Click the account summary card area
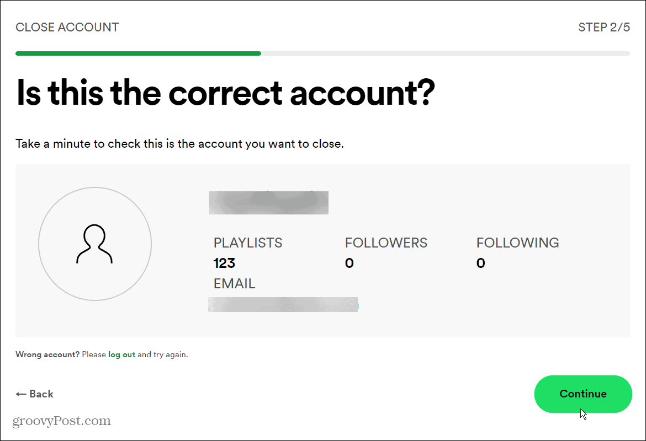The image size is (646, 441). click(x=323, y=251)
